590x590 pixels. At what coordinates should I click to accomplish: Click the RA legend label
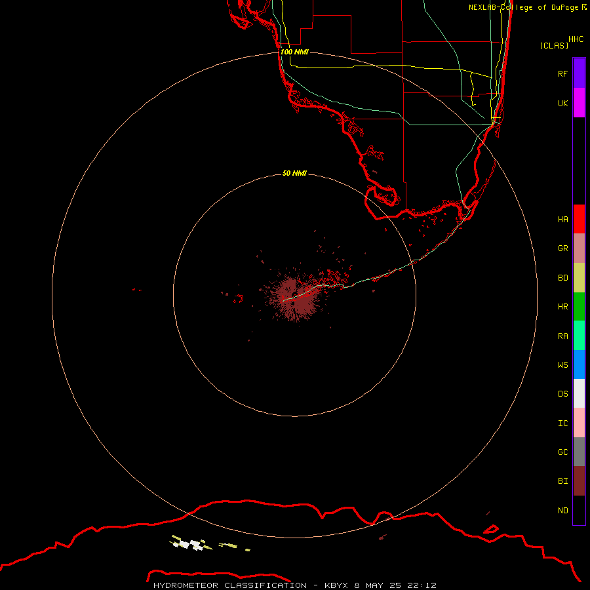click(x=563, y=336)
